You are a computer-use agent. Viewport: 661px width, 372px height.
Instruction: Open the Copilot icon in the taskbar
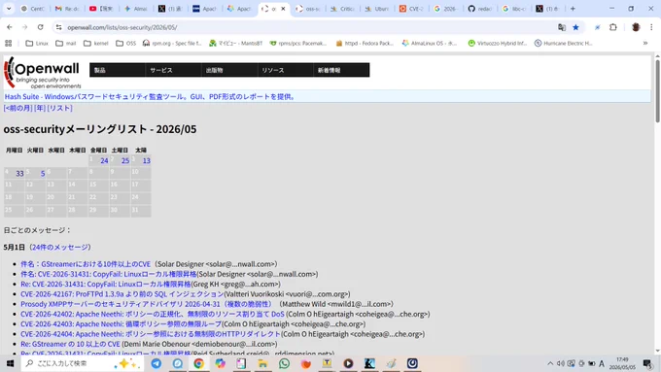[x=220, y=363]
